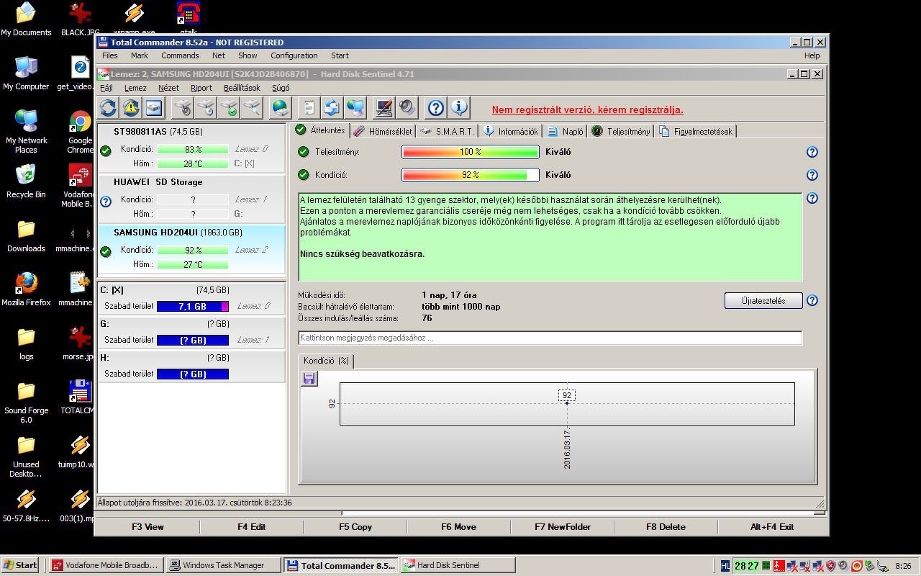This screenshot has width=921, height=576.
Task: Open Mozilla Firefox desktop icon
Action: 26,289
